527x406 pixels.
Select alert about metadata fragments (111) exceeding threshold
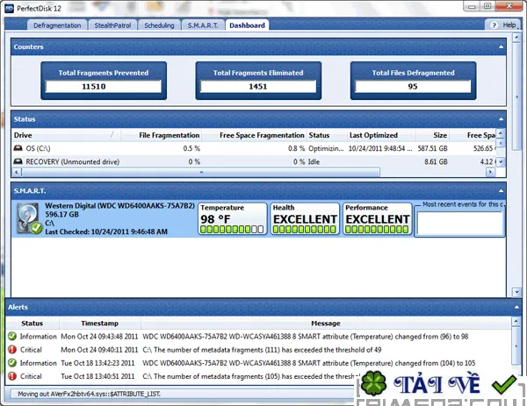(262, 350)
